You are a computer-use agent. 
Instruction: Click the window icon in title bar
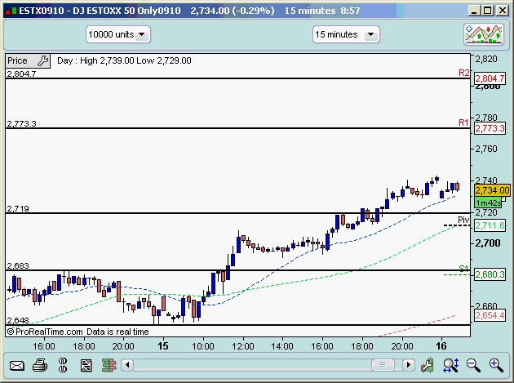point(10,11)
